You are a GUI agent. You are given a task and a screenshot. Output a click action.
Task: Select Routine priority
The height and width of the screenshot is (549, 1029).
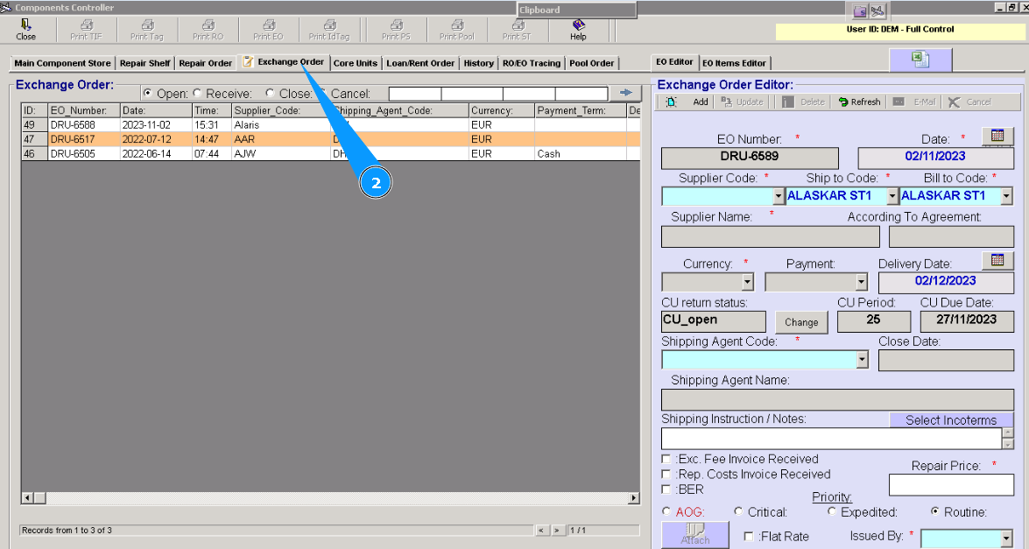point(935,511)
